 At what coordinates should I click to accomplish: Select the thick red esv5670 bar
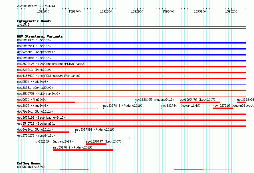(46, 102)
